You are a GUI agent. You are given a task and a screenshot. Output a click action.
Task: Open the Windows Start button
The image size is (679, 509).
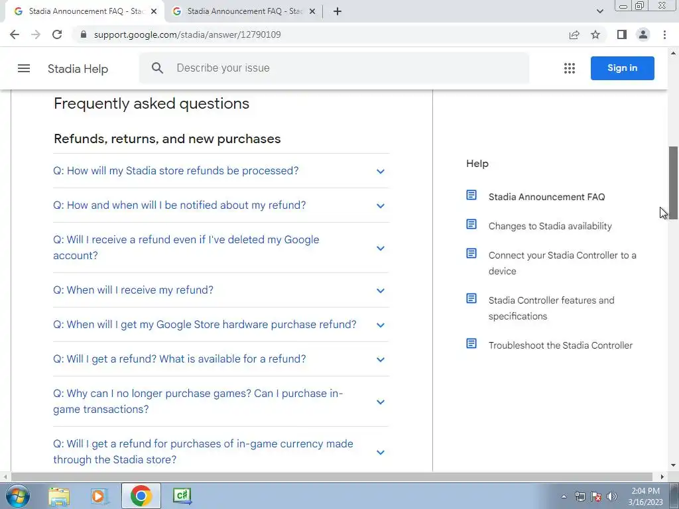point(17,496)
